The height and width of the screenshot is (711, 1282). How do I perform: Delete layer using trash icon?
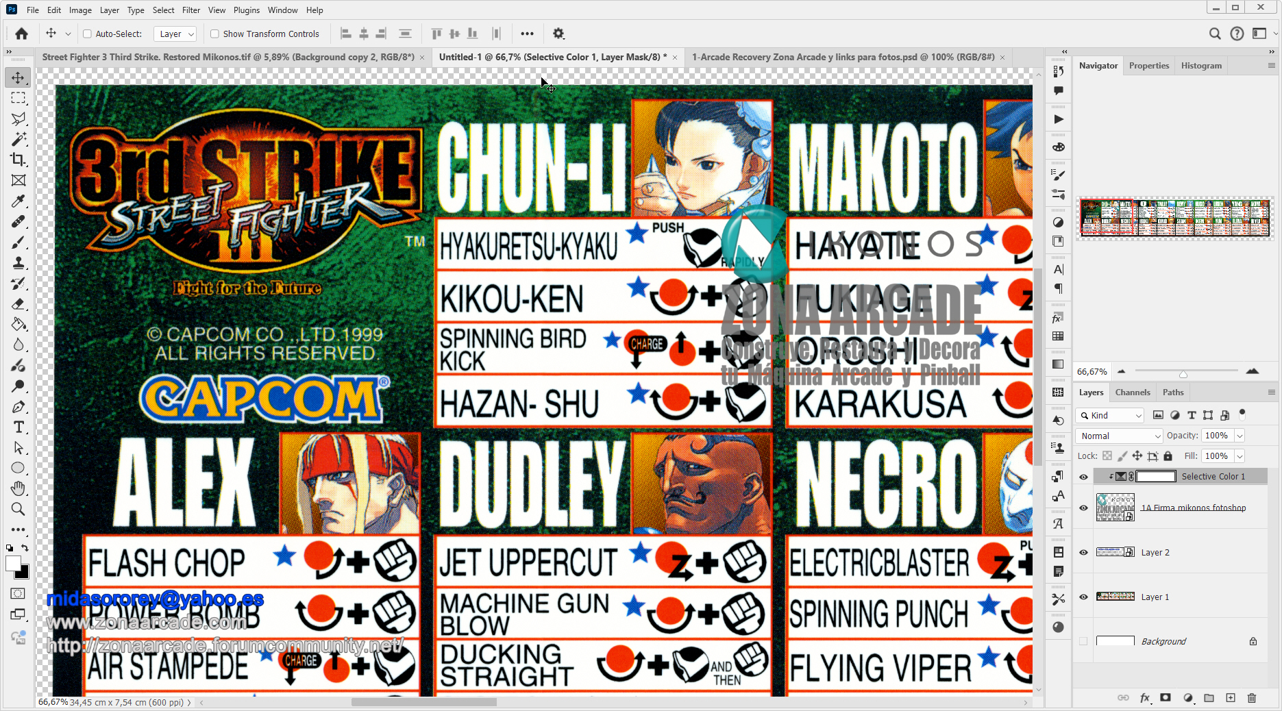tap(1252, 698)
